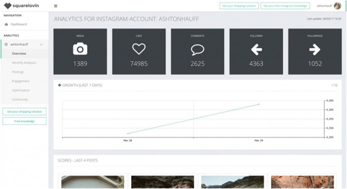Screen dimensions: 347x189
Task: Click the Followings right arrow icon
Action: (315, 49)
